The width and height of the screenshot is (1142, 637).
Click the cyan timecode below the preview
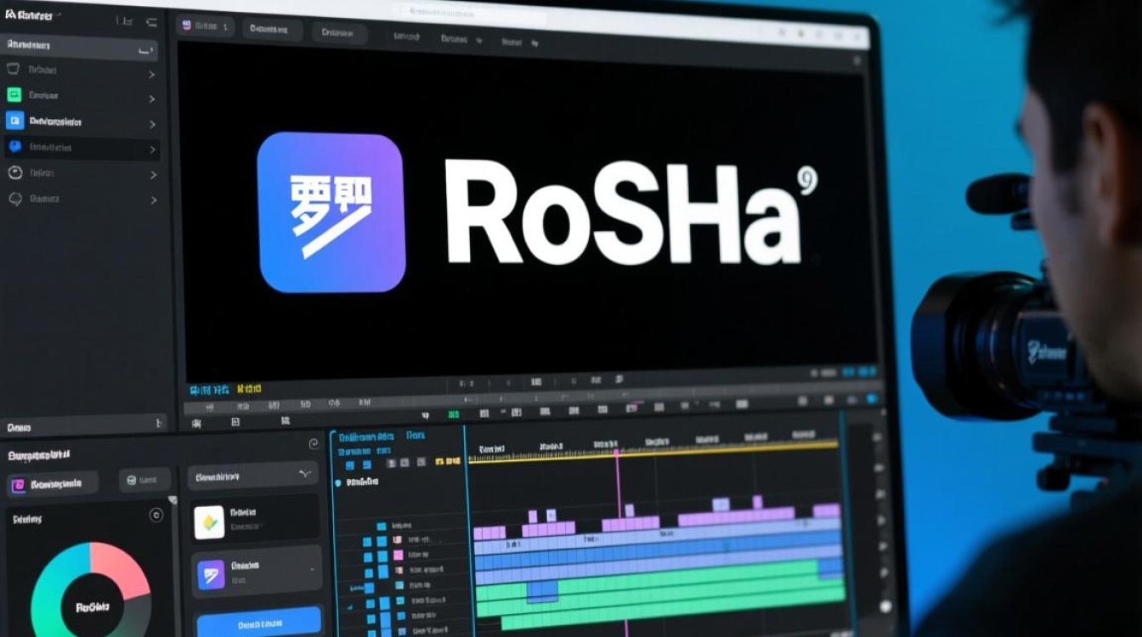tap(209, 390)
